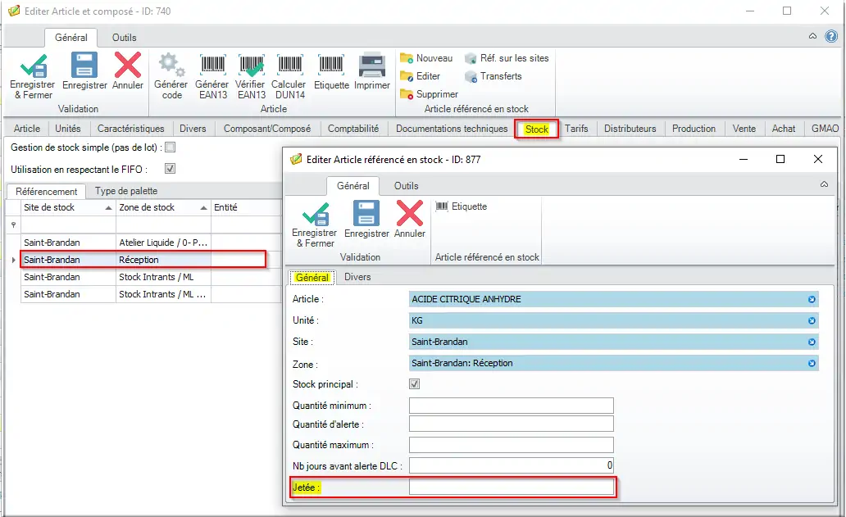Open the Tarifs tab
The height and width of the screenshot is (517, 846).
tap(576, 129)
